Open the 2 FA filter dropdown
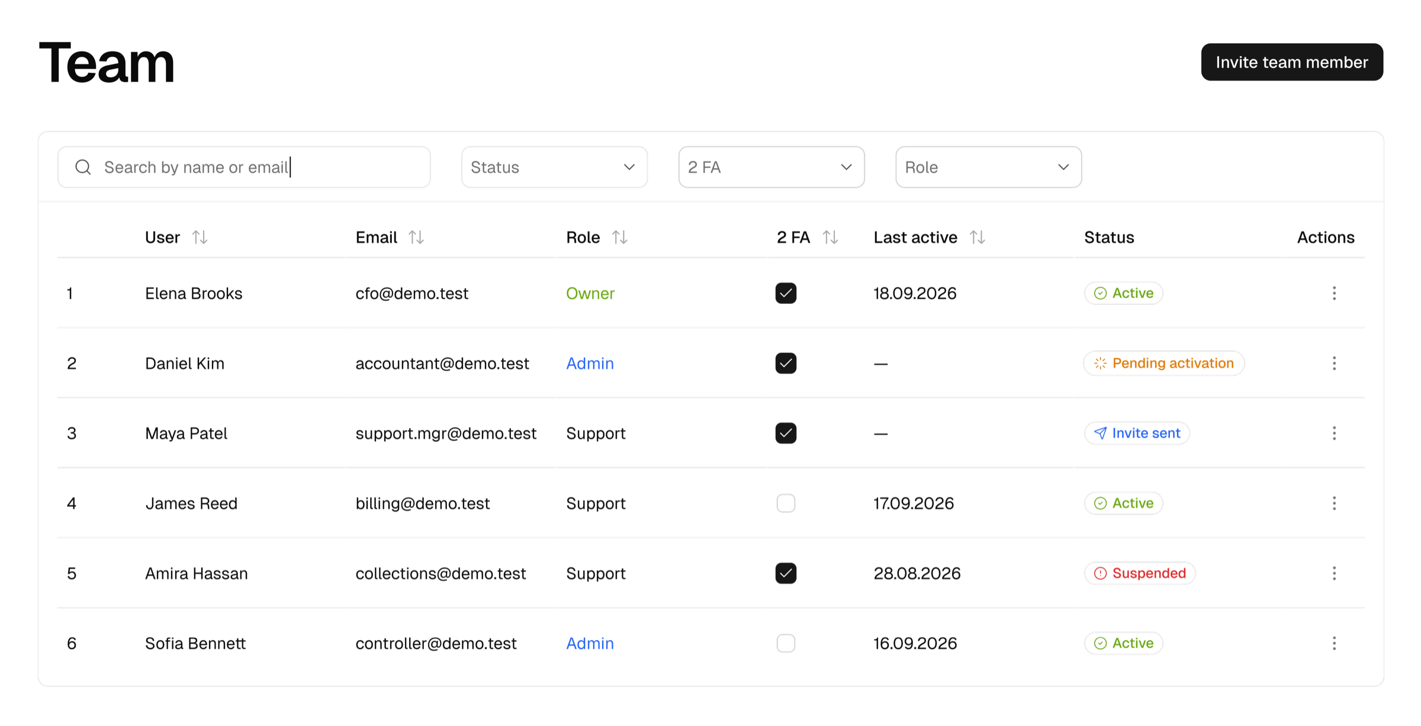Image resolution: width=1421 pixels, height=726 pixels. [x=771, y=167]
